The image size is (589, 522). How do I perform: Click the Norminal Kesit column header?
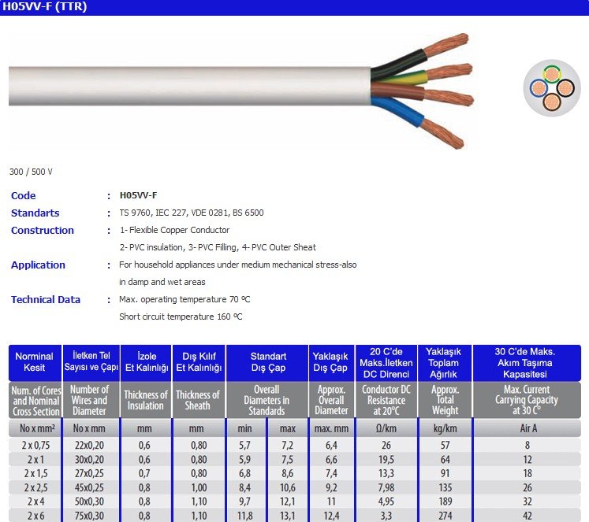[x=35, y=362]
